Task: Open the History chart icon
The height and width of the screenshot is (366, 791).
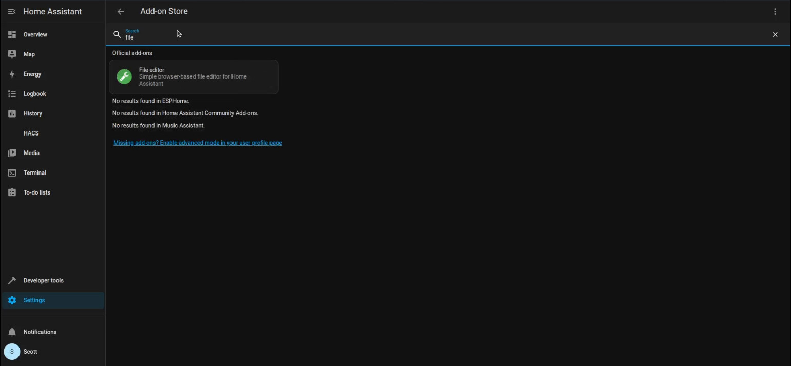Action: (12, 113)
